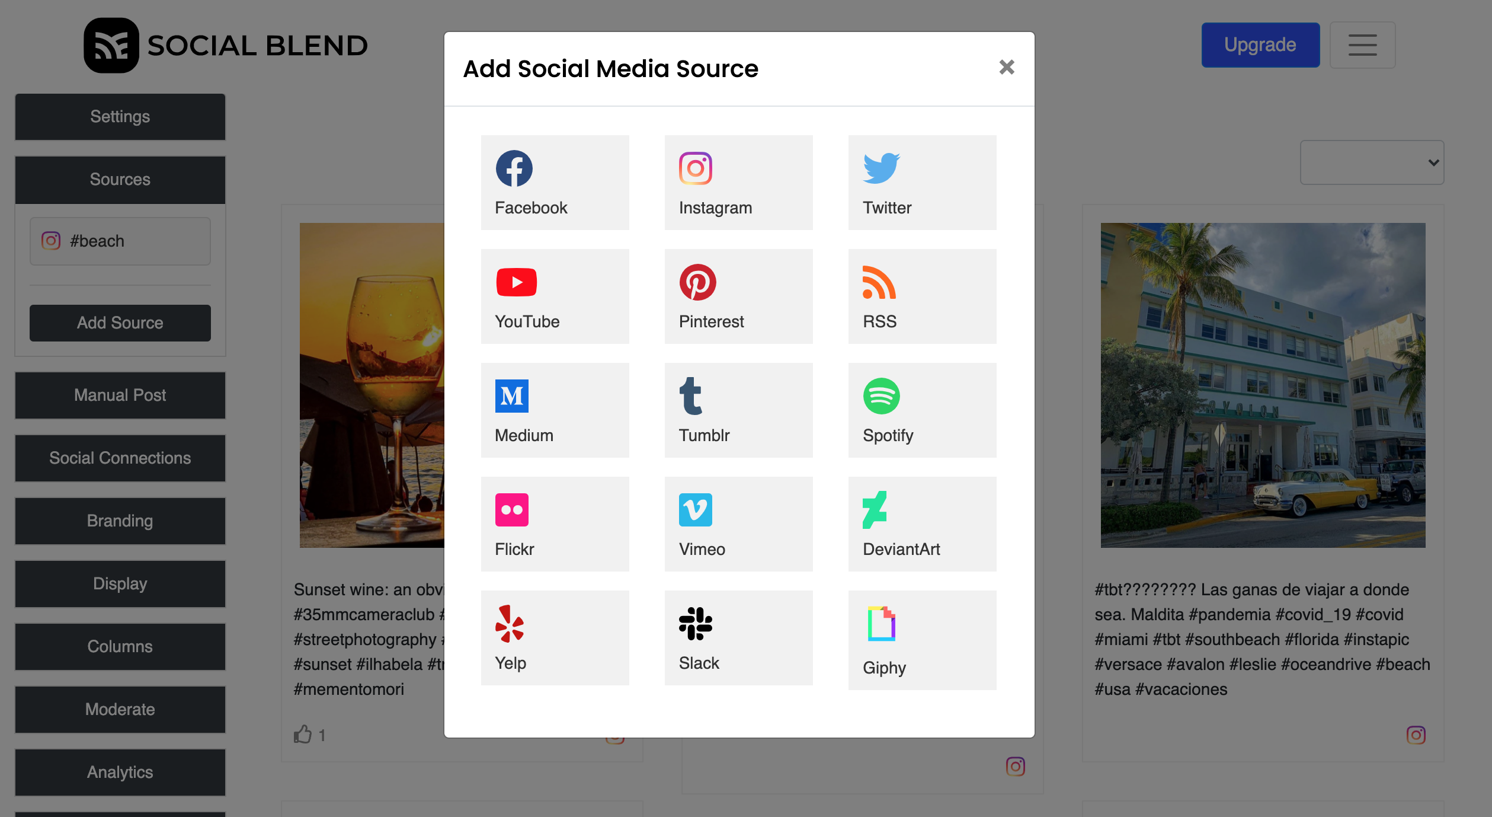Screen dimensions: 1492x817
Task: Open the Sources sidebar section
Action: [x=120, y=180]
